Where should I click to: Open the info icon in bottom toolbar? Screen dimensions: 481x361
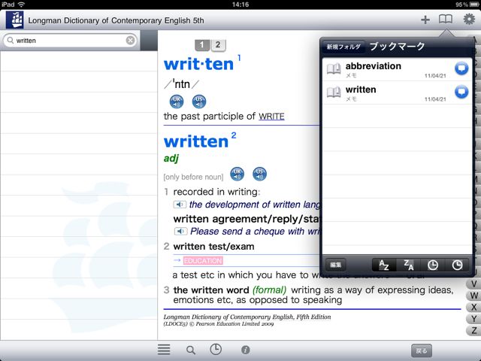click(246, 350)
